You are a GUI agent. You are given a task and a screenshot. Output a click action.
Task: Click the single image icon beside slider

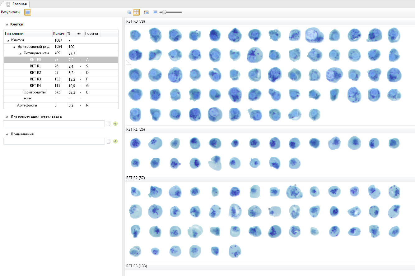(155, 12)
